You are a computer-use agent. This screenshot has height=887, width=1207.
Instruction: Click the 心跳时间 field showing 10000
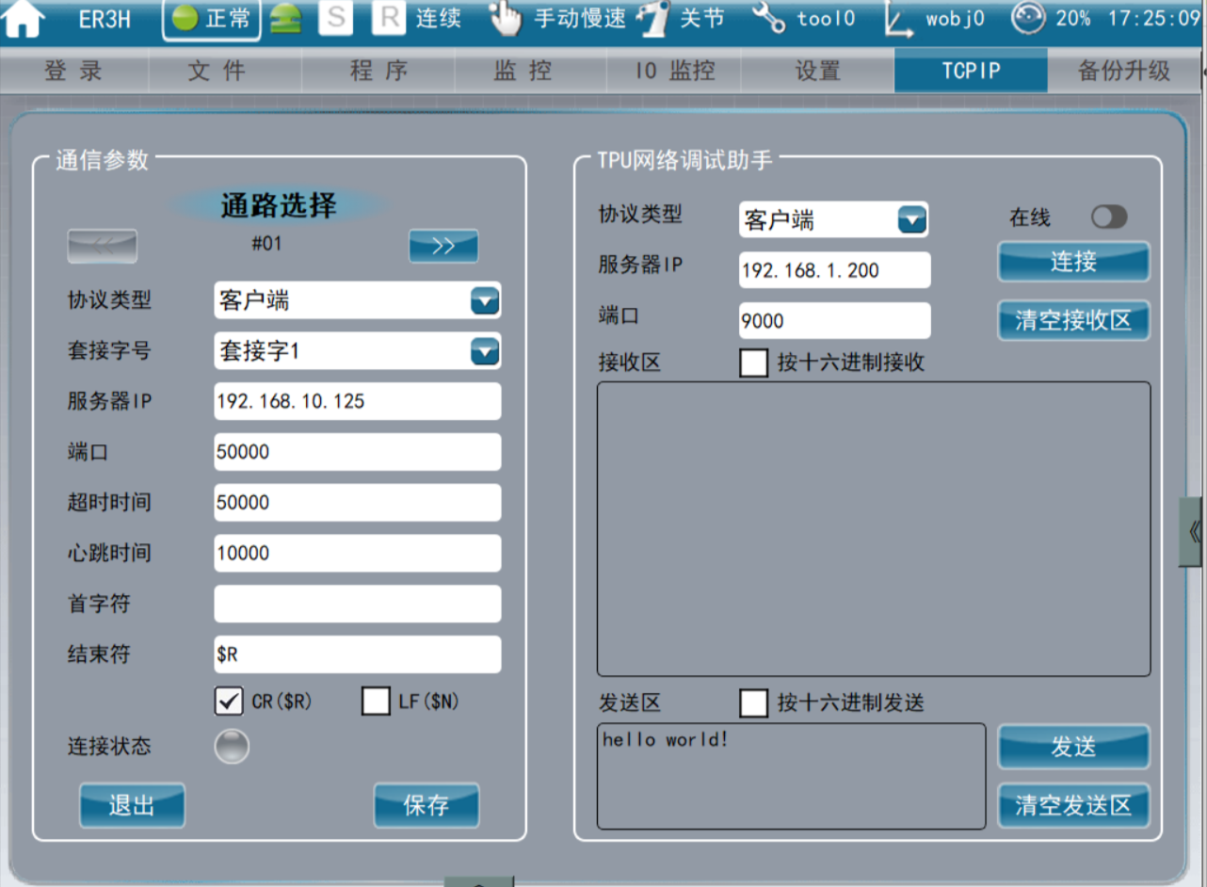point(358,553)
